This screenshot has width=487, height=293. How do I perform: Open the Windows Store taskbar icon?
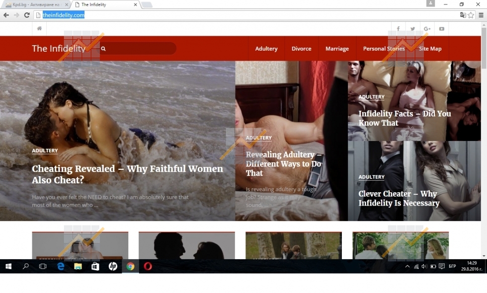coord(95,266)
